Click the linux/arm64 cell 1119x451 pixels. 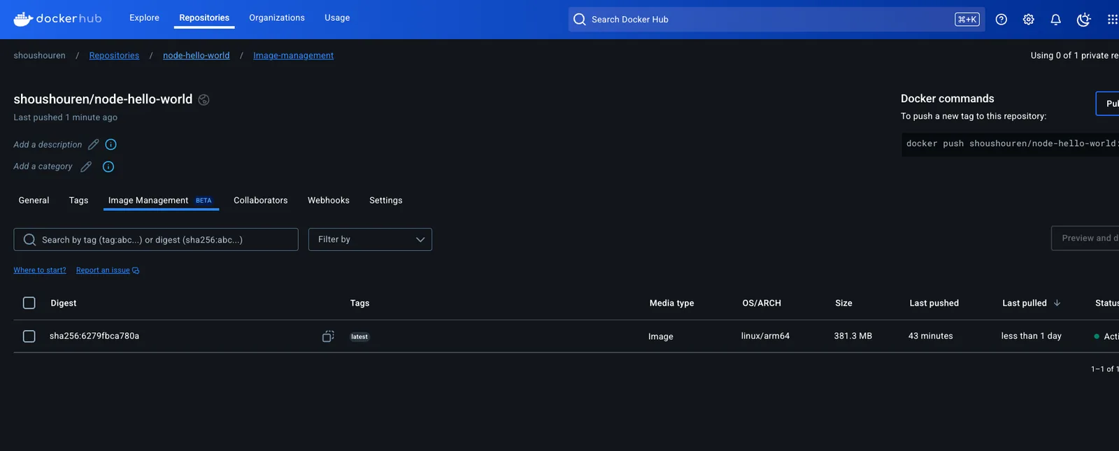[765, 336]
